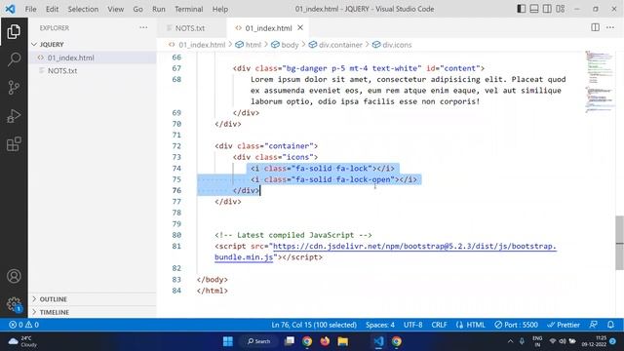Show hidden system tray icons chevron
Screen dimensions: 624x351
click(x=510, y=341)
